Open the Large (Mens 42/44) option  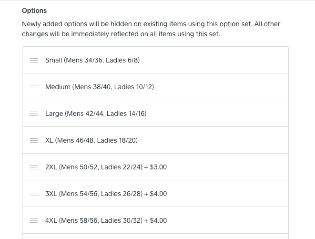[x=95, y=114]
